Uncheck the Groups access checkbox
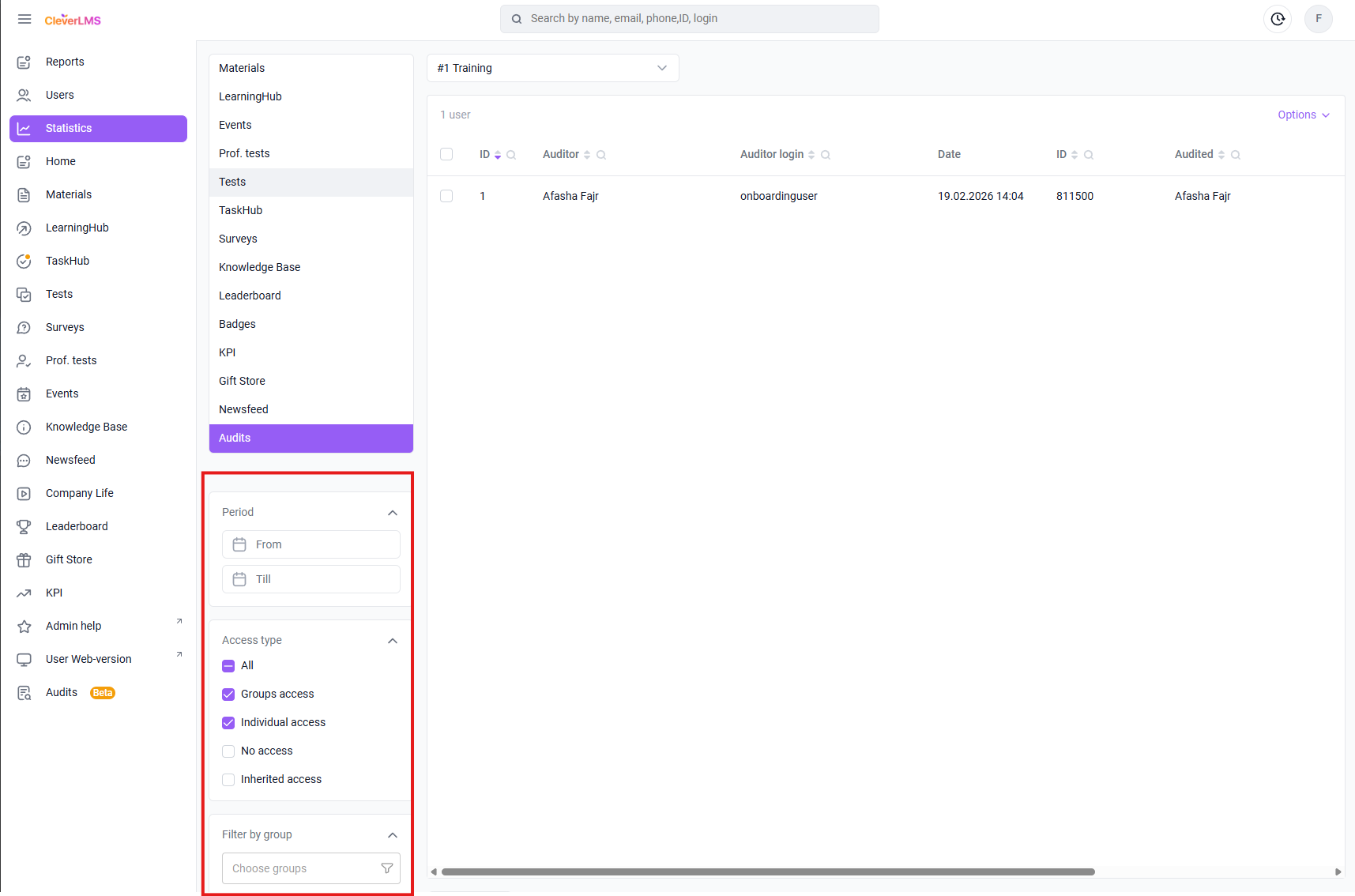The height and width of the screenshot is (896, 1355). pos(228,695)
